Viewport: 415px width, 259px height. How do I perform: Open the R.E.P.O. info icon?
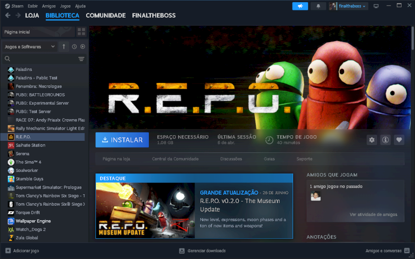[x=385, y=140]
